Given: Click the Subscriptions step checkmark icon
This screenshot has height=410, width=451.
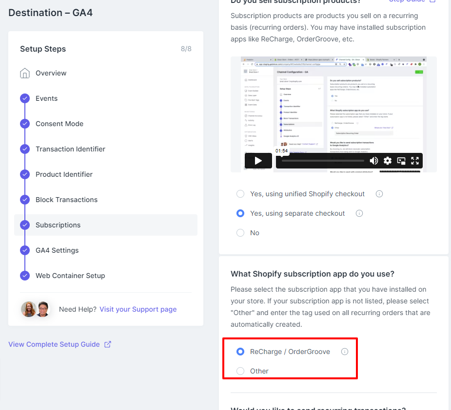Looking at the screenshot, I should coord(25,225).
